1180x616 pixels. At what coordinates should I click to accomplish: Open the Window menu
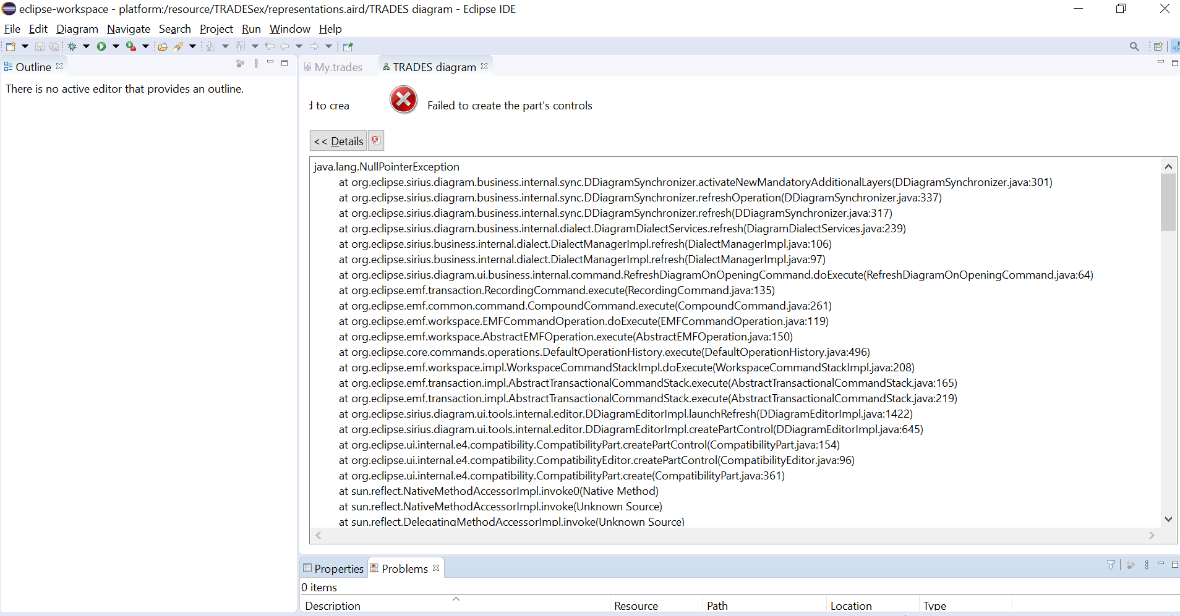pos(290,29)
